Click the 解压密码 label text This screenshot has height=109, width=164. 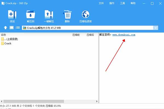click(x=105, y=35)
